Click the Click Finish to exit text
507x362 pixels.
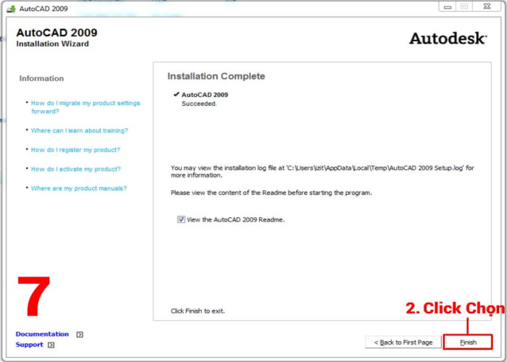[x=198, y=311]
